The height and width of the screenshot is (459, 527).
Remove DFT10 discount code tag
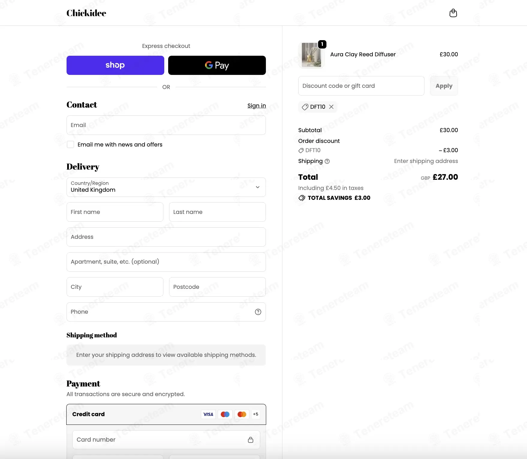[x=331, y=107]
